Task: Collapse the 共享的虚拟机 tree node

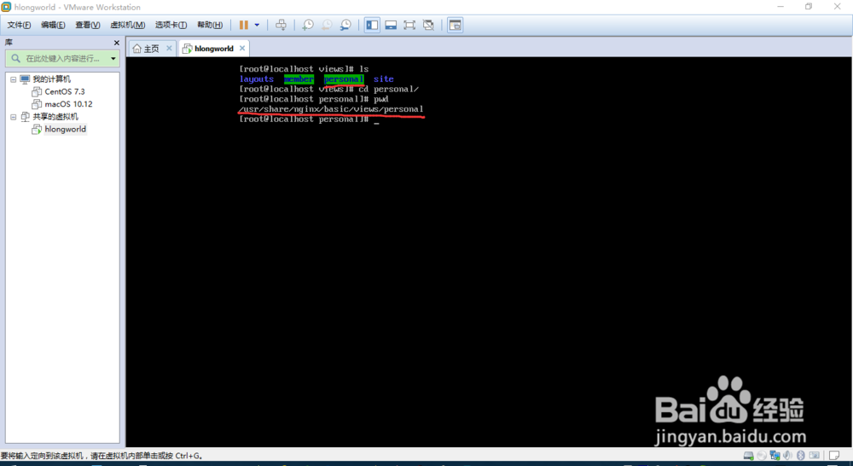Action: (14, 117)
